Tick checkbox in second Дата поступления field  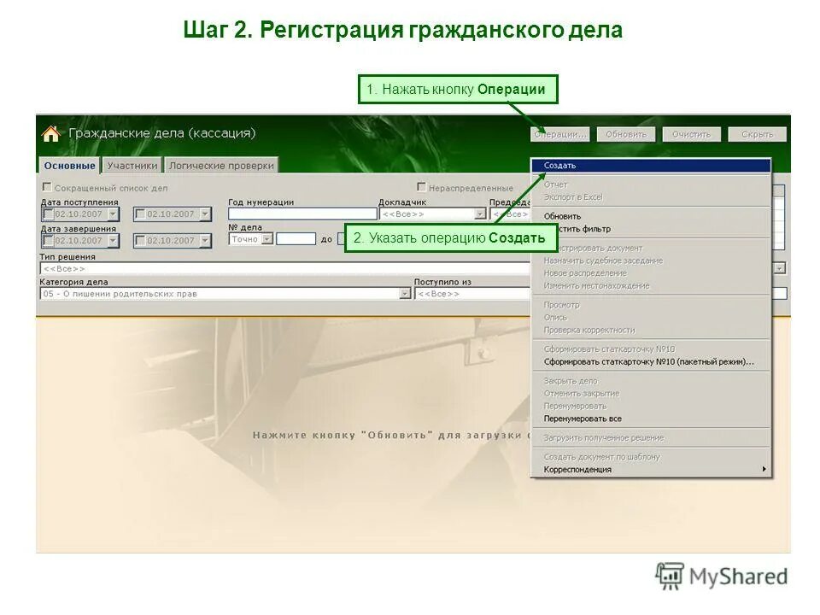(140, 214)
